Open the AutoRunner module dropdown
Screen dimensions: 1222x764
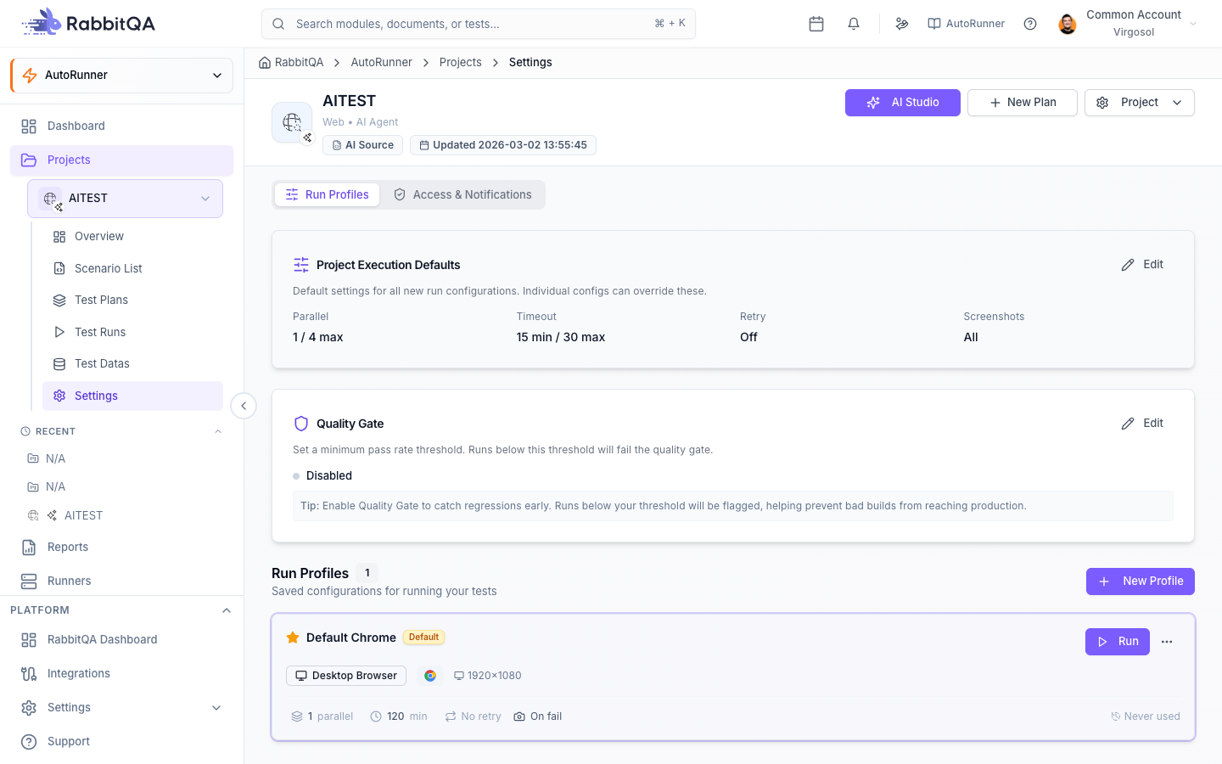pos(121,75)
